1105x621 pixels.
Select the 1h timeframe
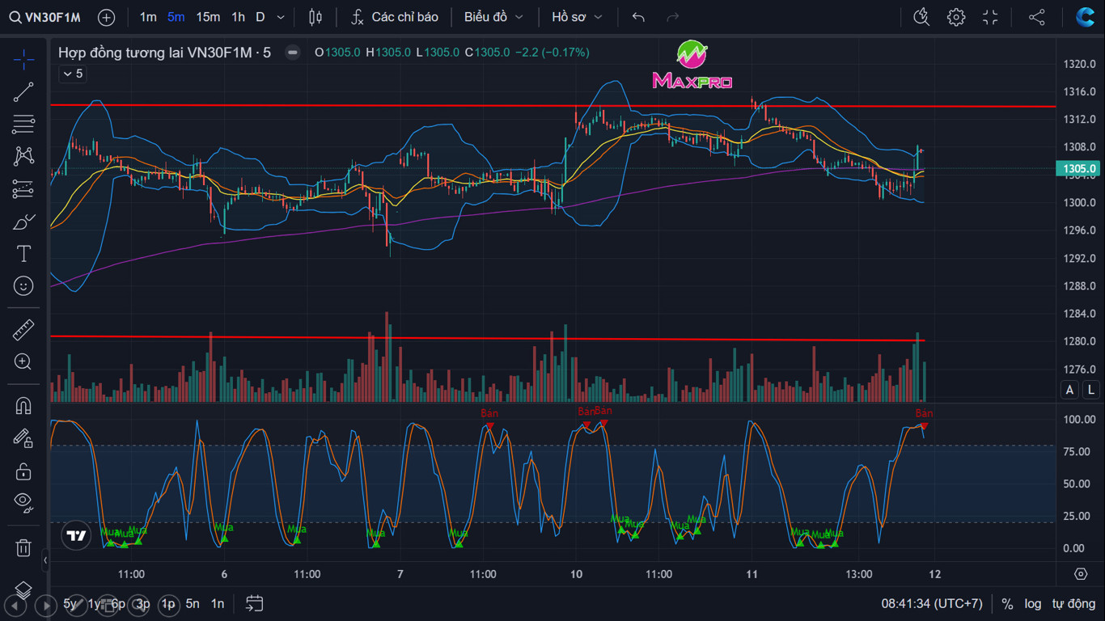coord(238,17)
